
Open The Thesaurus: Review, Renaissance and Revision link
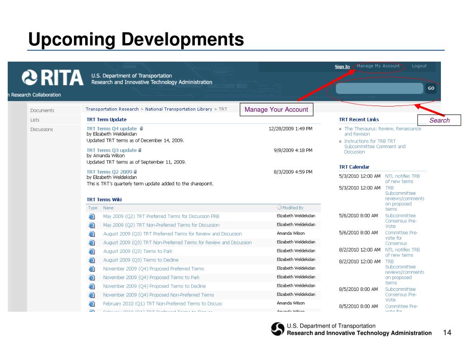[382, 131]
